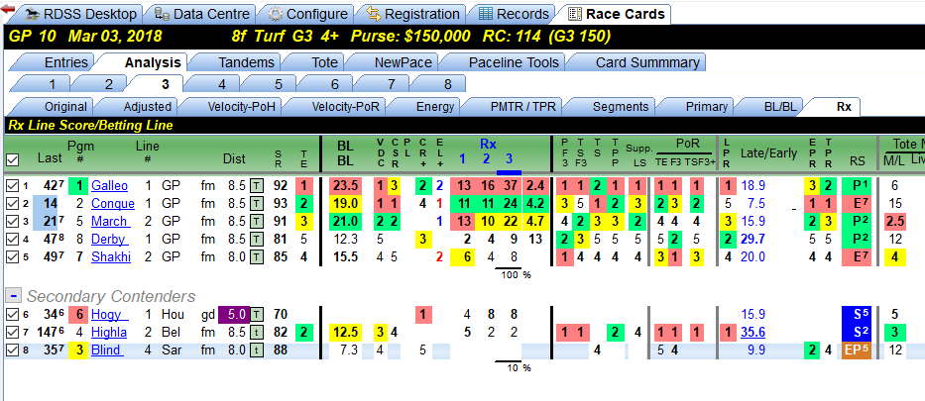Click the Late/Early column header
Viewport: 925px width, 401px height.
(x=768, y=153)
